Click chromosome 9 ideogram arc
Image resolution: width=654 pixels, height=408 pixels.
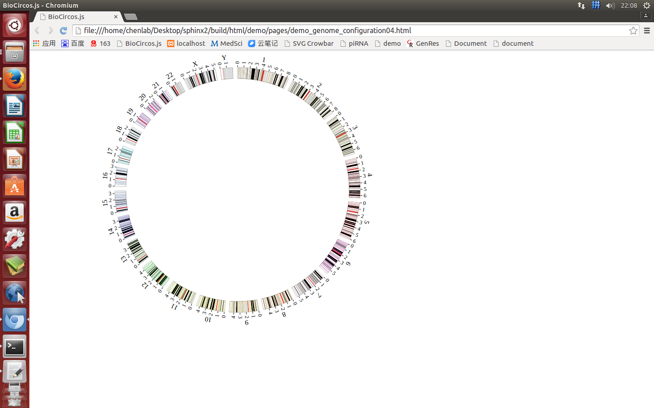point(244,306)
